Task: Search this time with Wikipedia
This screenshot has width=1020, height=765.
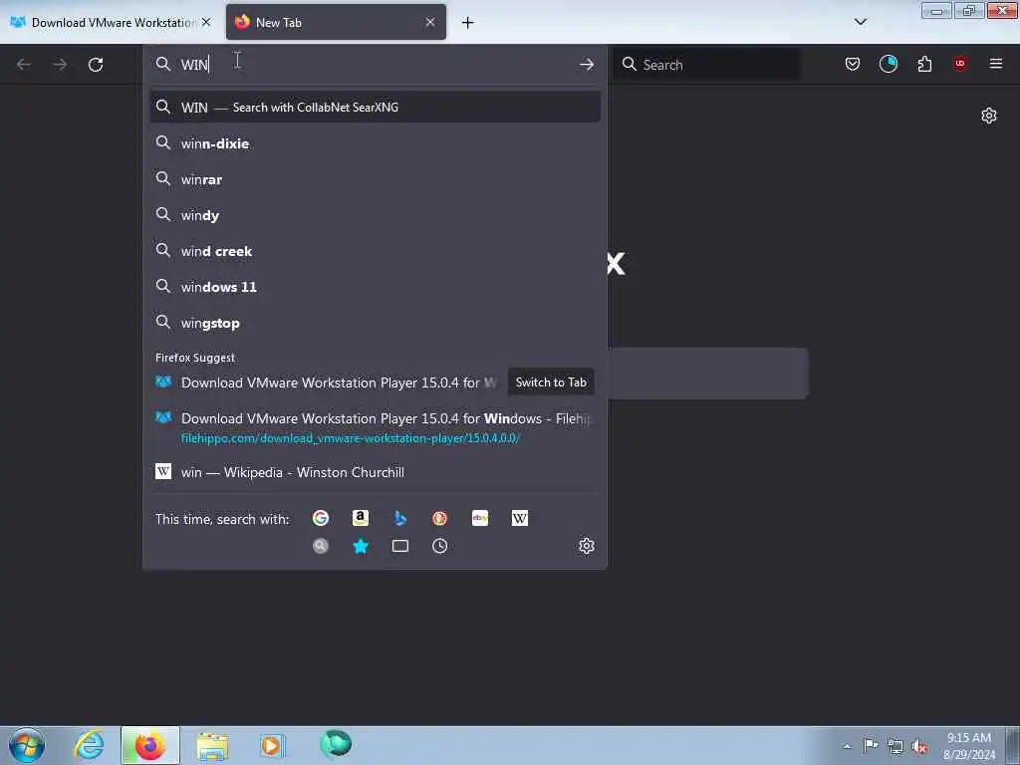Action: click(x=520, y=518)
